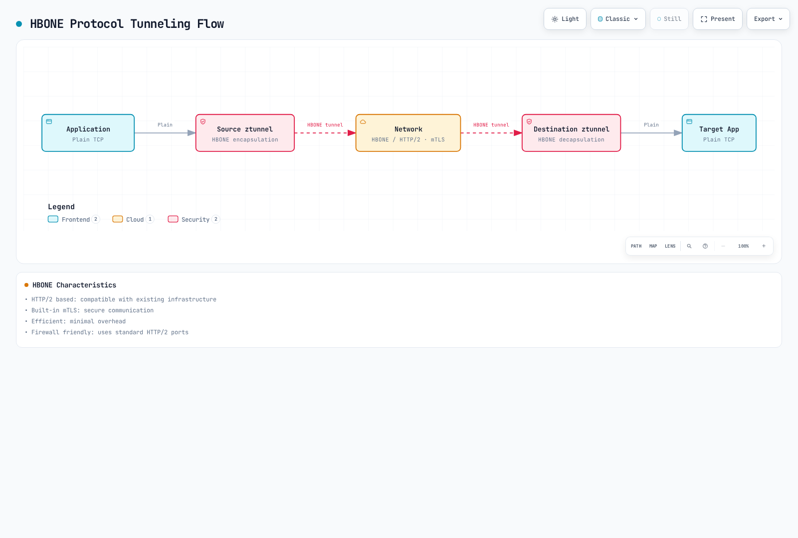Zoom in with the plus button
The image size is (798, 538).
coord(764,246)
